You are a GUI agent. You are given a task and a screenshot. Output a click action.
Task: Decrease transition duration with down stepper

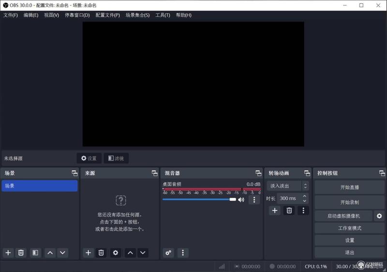click(305, 200)
